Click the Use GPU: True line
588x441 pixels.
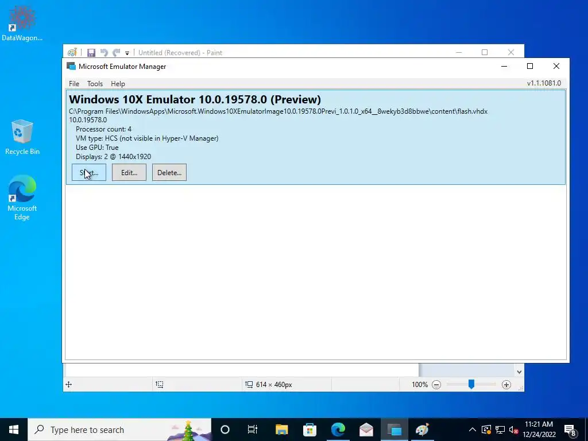(97, 148)
